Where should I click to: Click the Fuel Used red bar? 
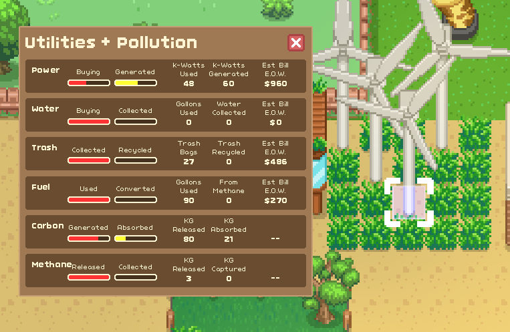click(x=89, y=200)
